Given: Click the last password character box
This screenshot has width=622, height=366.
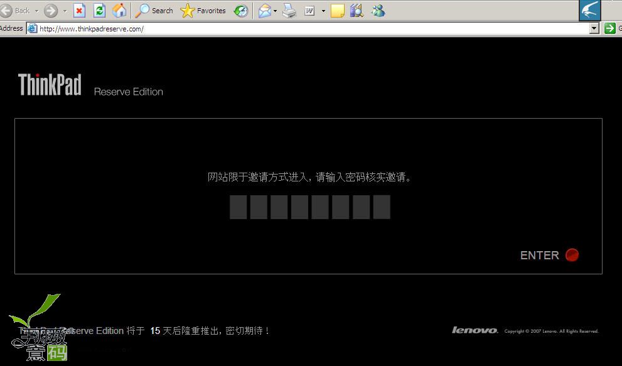Looking at the screenshot, I should click(382, 207).
